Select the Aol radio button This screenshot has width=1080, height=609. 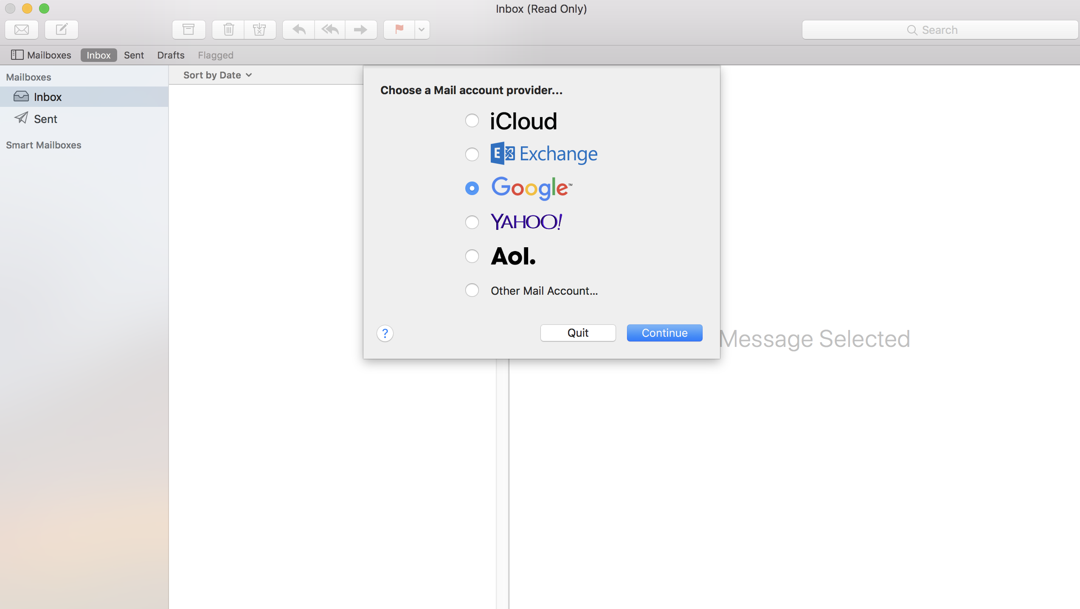tap(472, 256)
